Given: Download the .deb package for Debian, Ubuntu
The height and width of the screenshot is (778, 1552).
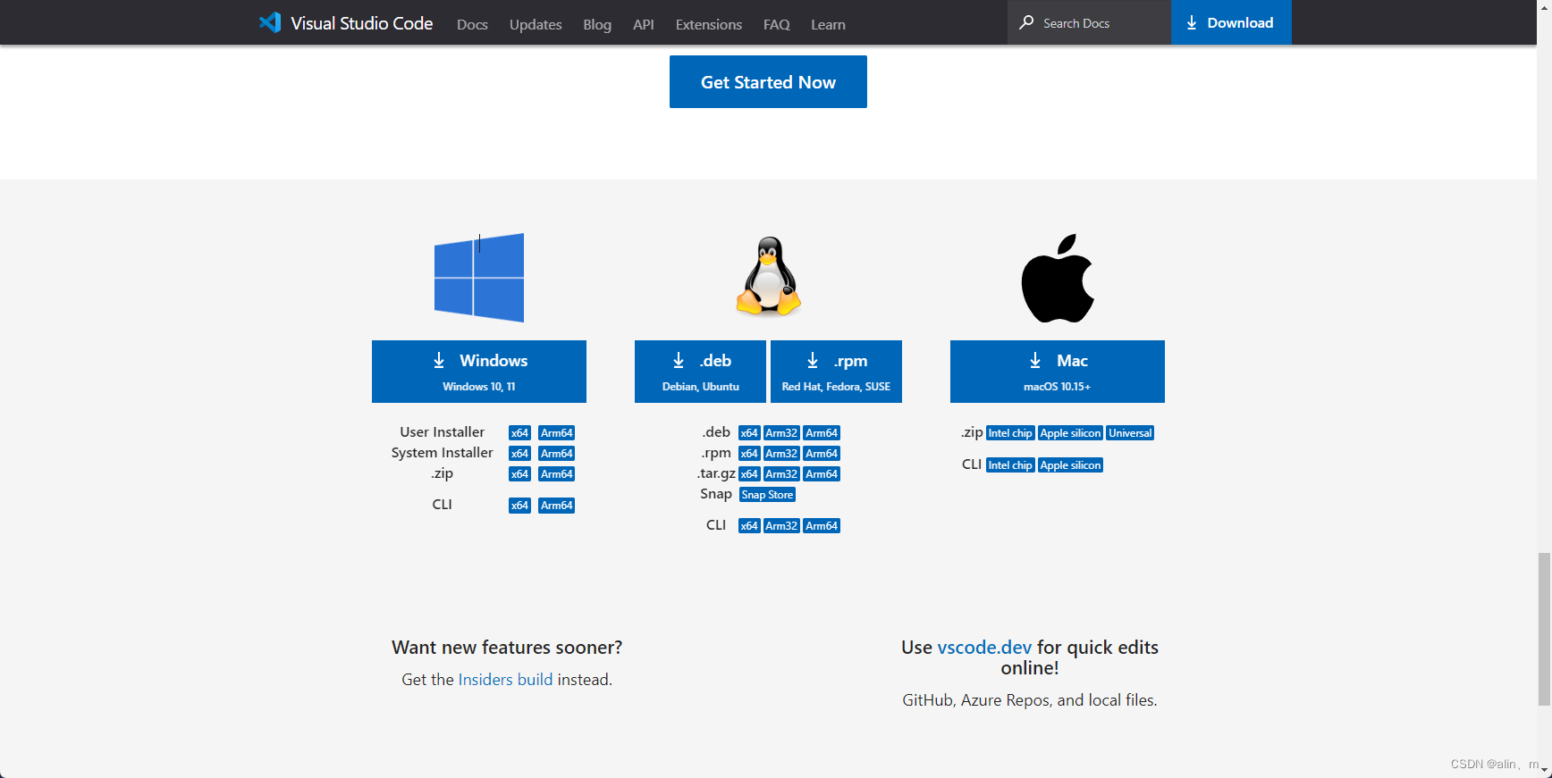Looking at the screenshot, I should coord(700,372).
